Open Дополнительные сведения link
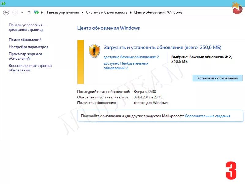Viewport: 245px width, 184px height. click(x=208, y=116)
